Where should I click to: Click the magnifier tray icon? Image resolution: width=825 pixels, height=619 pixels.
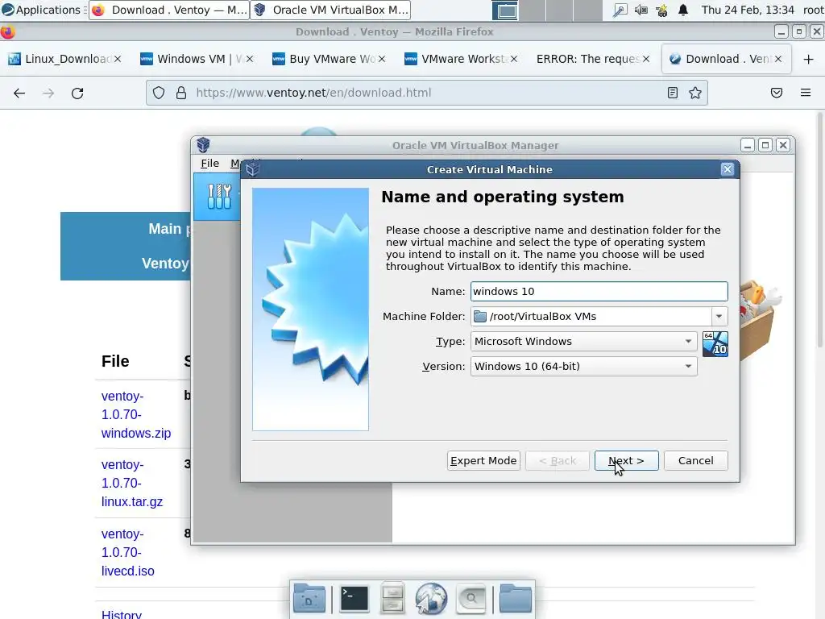[620, 10]
